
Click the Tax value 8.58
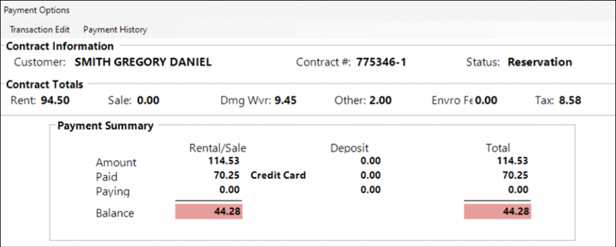[x=571, y=100]
